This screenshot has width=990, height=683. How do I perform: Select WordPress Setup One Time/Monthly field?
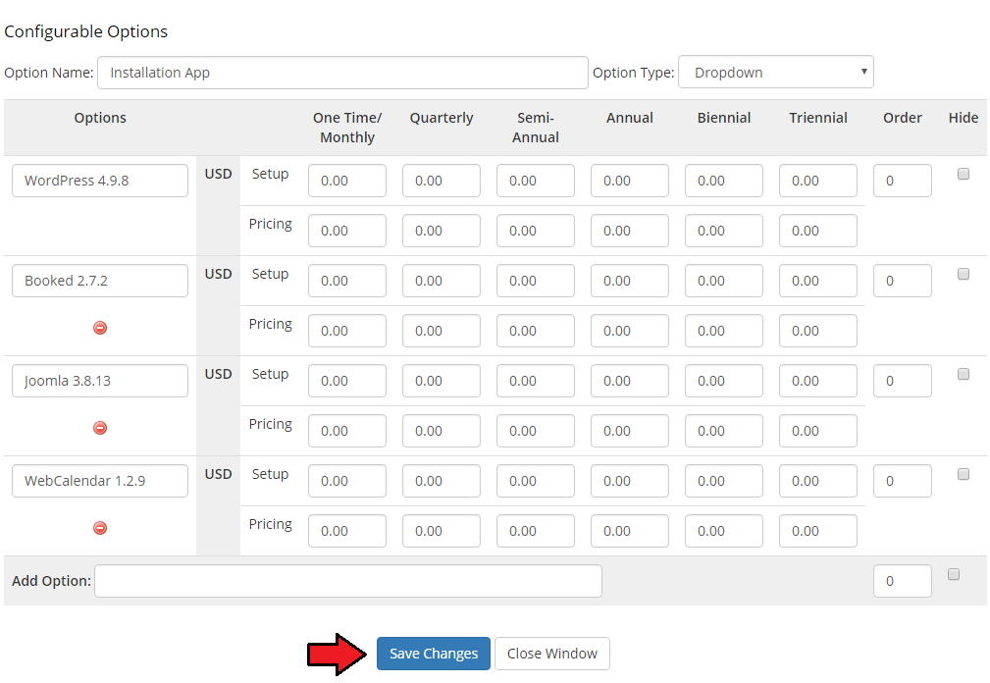347,181
